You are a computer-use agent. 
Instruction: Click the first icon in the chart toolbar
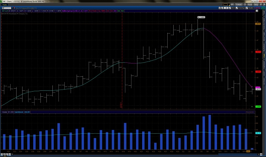[220, 8]
